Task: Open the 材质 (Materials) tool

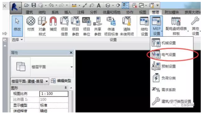Action: pos(31,24)
